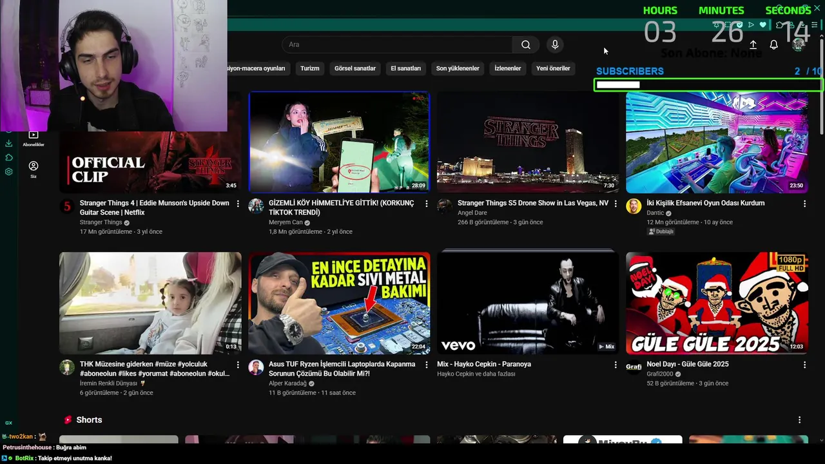This screenshot has width=825, height=464.
Task: Open the account avatar menu
Action: pyautogui.click(x=799, y=44)
